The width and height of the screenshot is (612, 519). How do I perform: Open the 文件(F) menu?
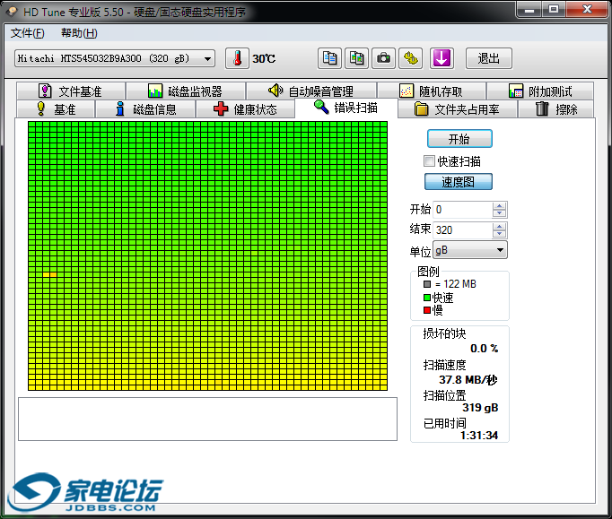(27, 33)
